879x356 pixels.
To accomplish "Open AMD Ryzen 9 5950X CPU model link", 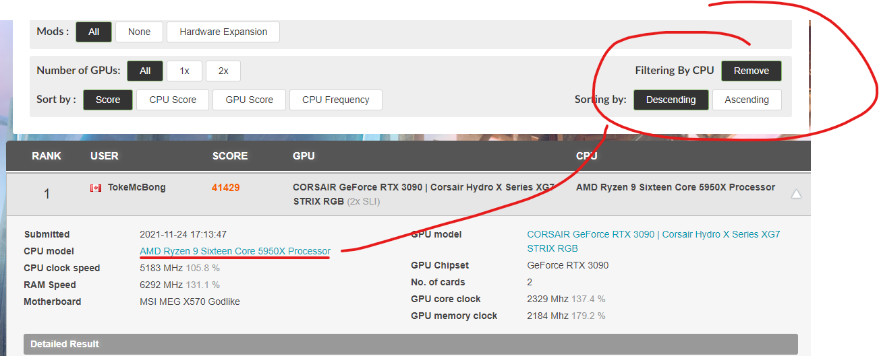I will [235, 251].
